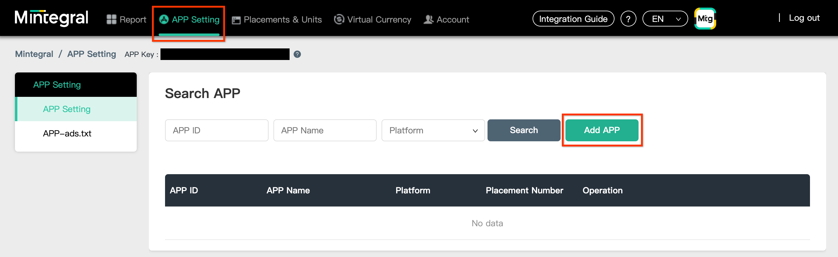Open the EN language dropdown
The height and width of the screenshot is (257, 838).
coord(665,19)
